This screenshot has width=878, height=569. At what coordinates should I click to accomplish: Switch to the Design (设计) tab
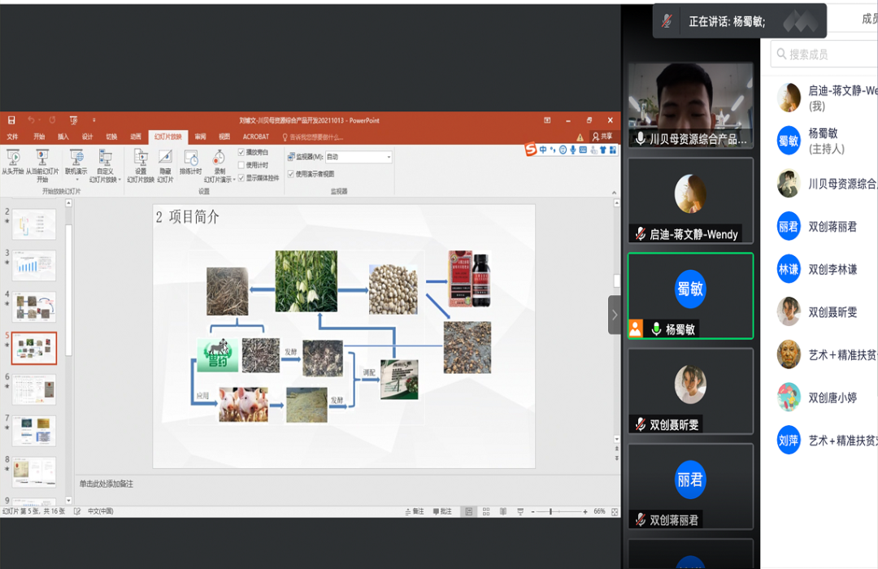(x=87, y=137)
